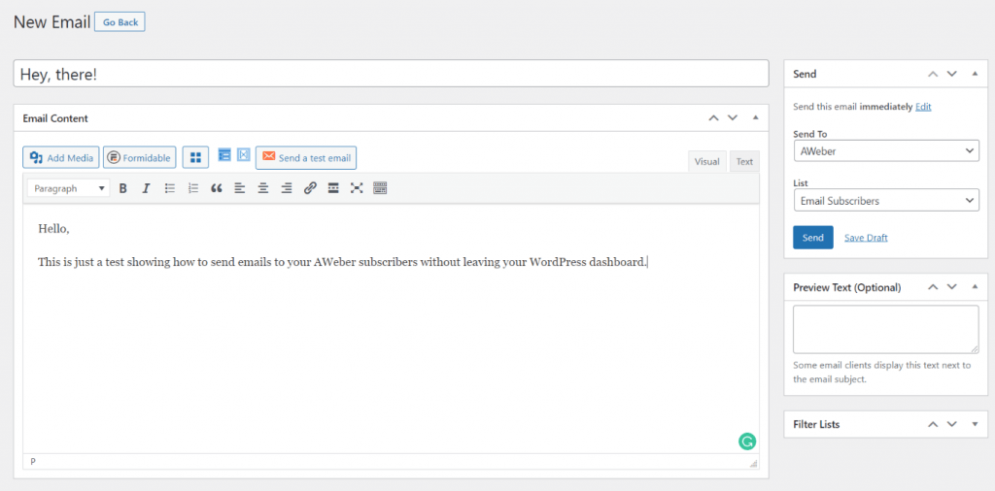Align text center
The image size is (995, 491).
[x=262, y=188]
